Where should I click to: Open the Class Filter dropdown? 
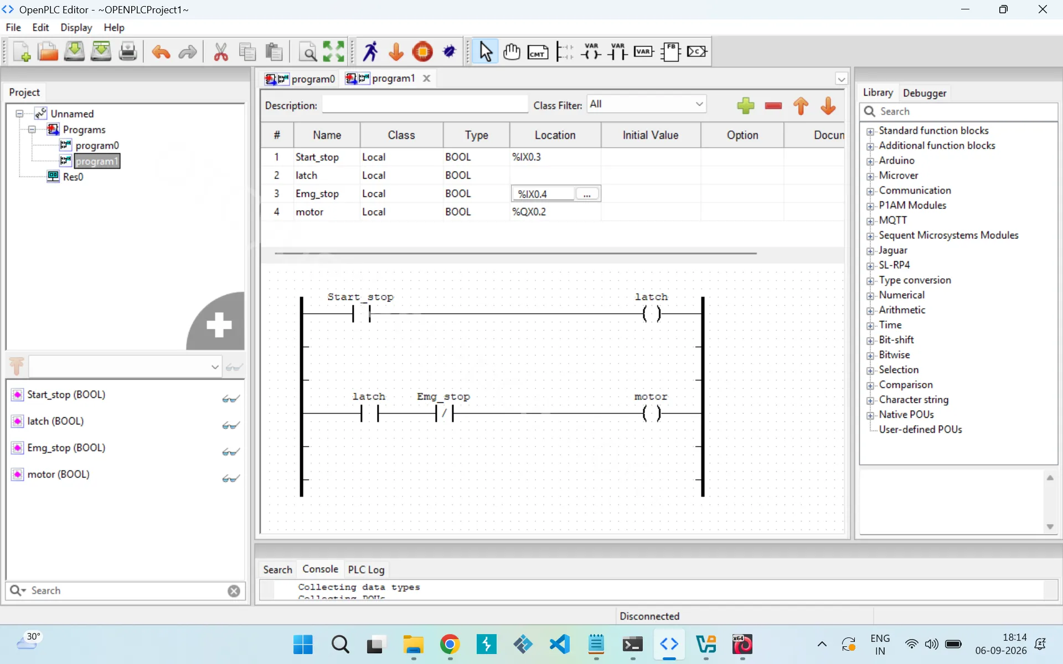point(646,104)
